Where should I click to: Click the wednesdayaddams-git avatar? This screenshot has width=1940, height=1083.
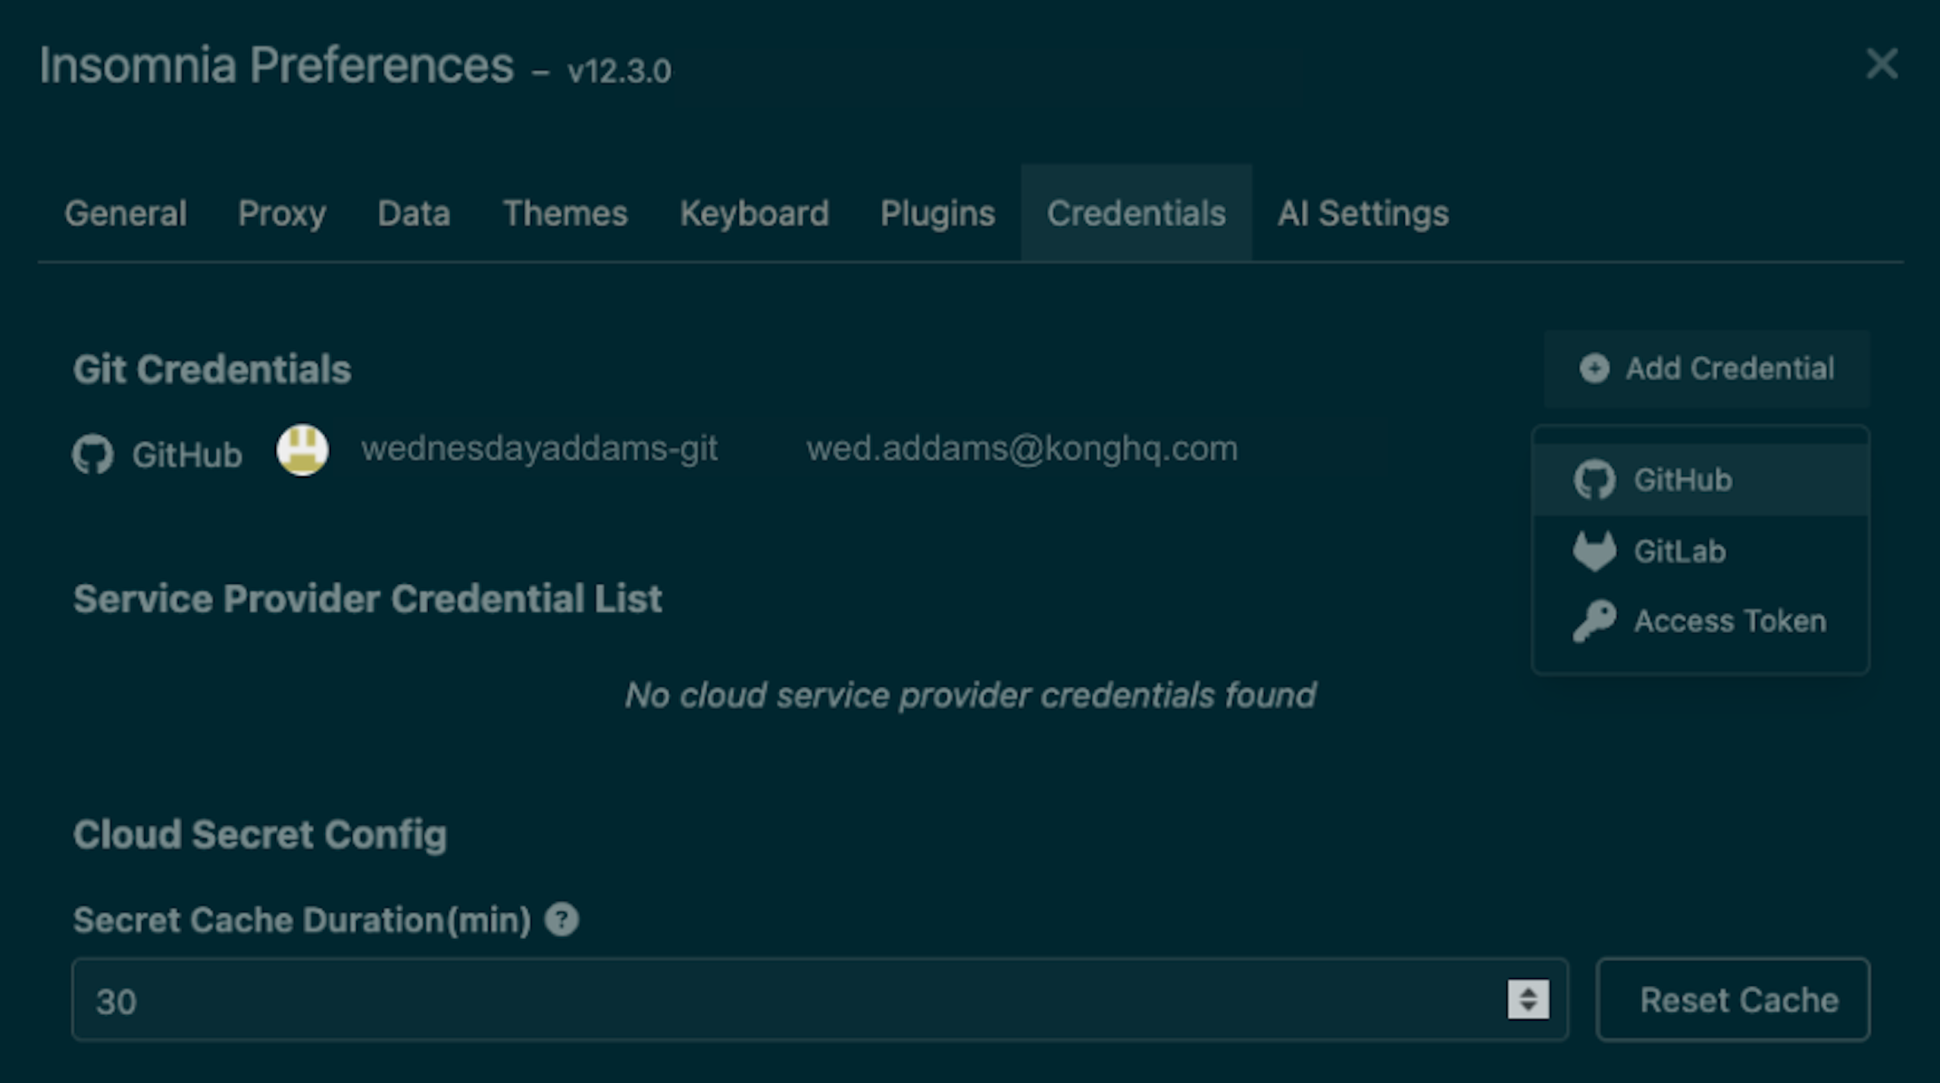(302, 450)
